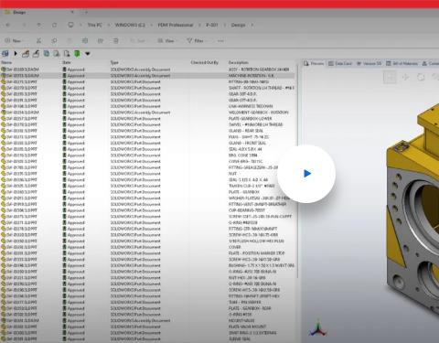Click the green Change State flag icon
Screen dimensions: 439x343
[x=77, y=54]
